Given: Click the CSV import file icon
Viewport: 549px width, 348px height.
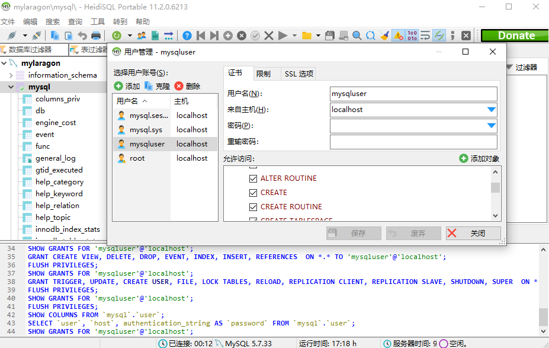Looking at the screenshot, I should coord(155,36).
